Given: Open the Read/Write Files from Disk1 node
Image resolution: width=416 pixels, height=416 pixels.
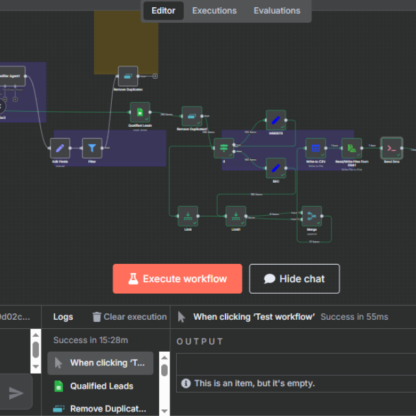Looking at the screenshot, I should (x=352, y=148).
